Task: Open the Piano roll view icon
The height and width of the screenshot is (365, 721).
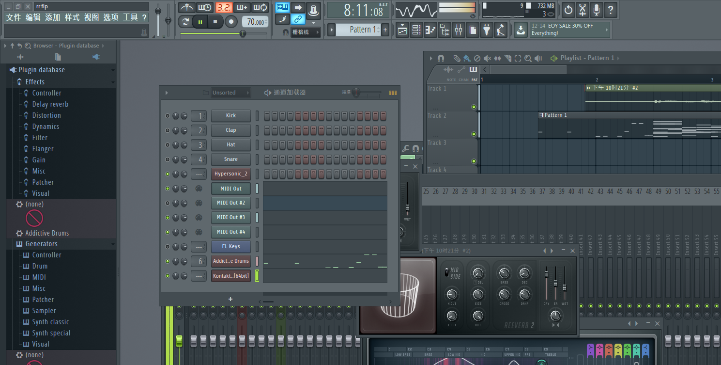Action: [430, 30]
